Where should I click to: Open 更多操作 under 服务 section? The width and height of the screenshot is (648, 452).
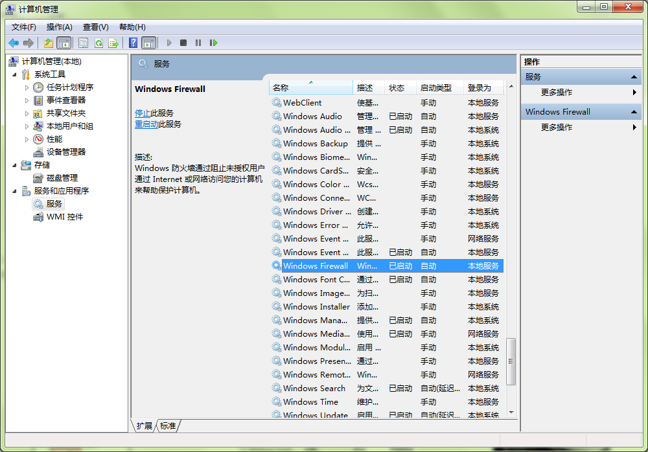point(556,92)
